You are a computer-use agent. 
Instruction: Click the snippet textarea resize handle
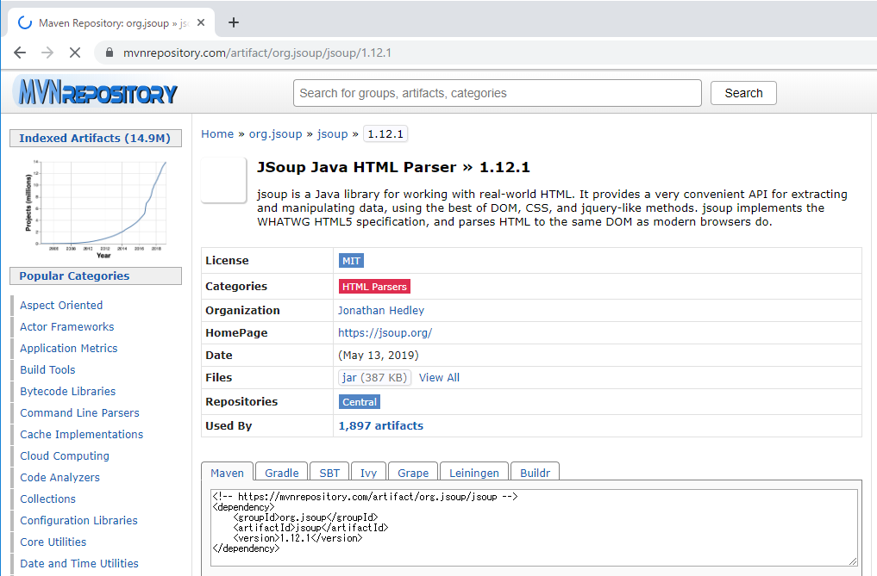(852, 561)
